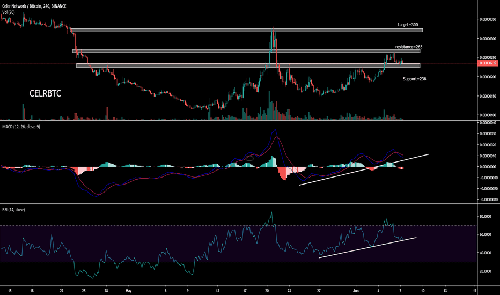Click price axis value 0.00000150
The width and height of the screenshot is (500, 295).
pos(488,96)
